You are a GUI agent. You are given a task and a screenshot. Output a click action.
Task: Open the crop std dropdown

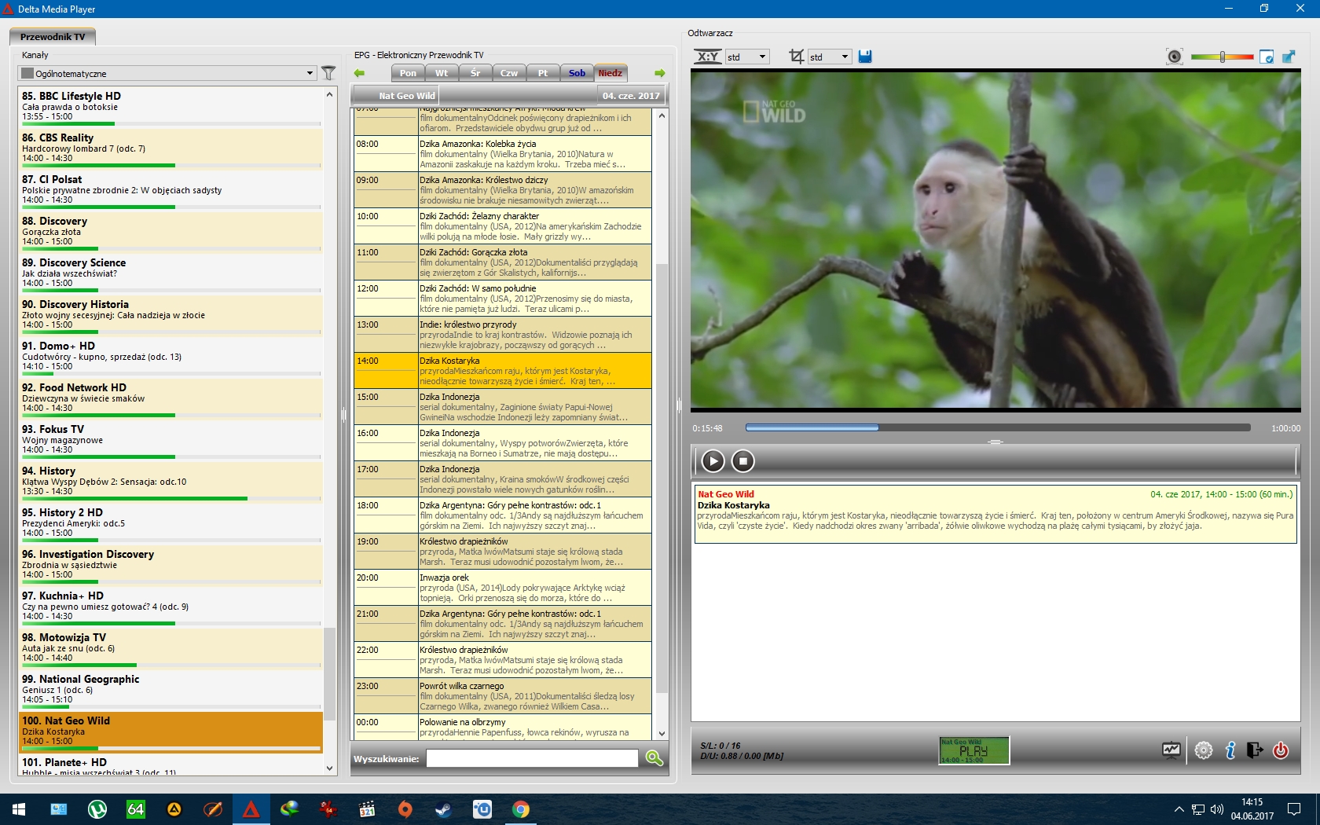(x=830, y=57)
